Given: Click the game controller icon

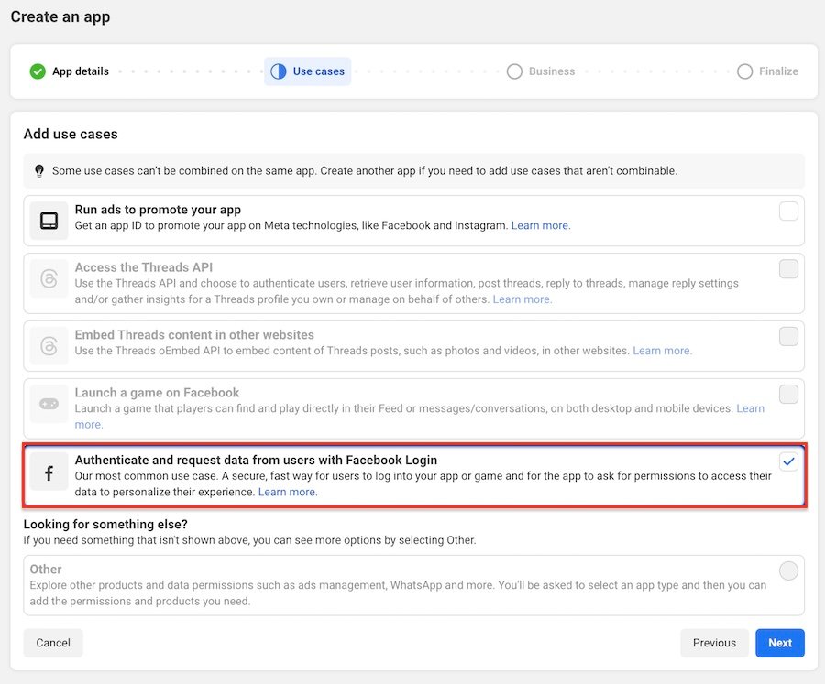Looking at the screenshot, I should 49,404.
